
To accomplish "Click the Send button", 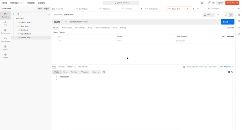I will point(225,22).
